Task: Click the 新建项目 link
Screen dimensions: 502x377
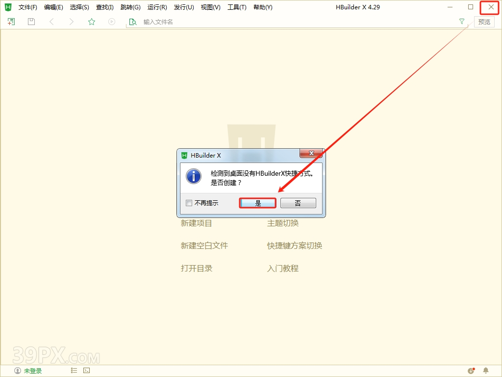Action: pos(196,223)
